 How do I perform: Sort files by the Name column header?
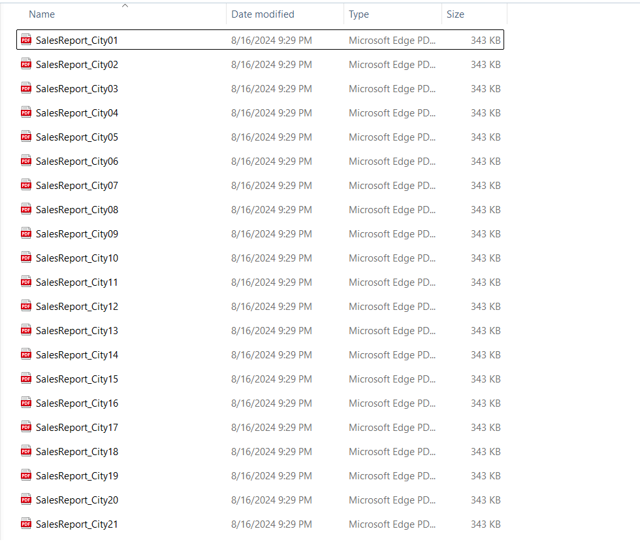click(42, 14)
